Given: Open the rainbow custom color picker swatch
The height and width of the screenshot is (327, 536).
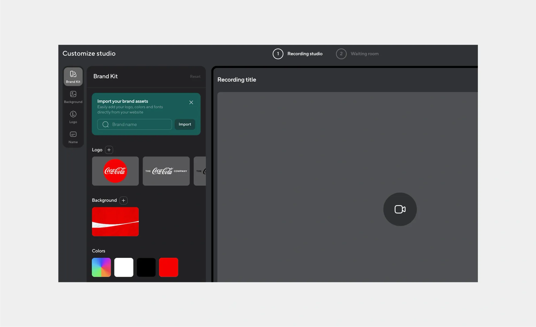Looking at the screenshot, I should coord(101,267).
